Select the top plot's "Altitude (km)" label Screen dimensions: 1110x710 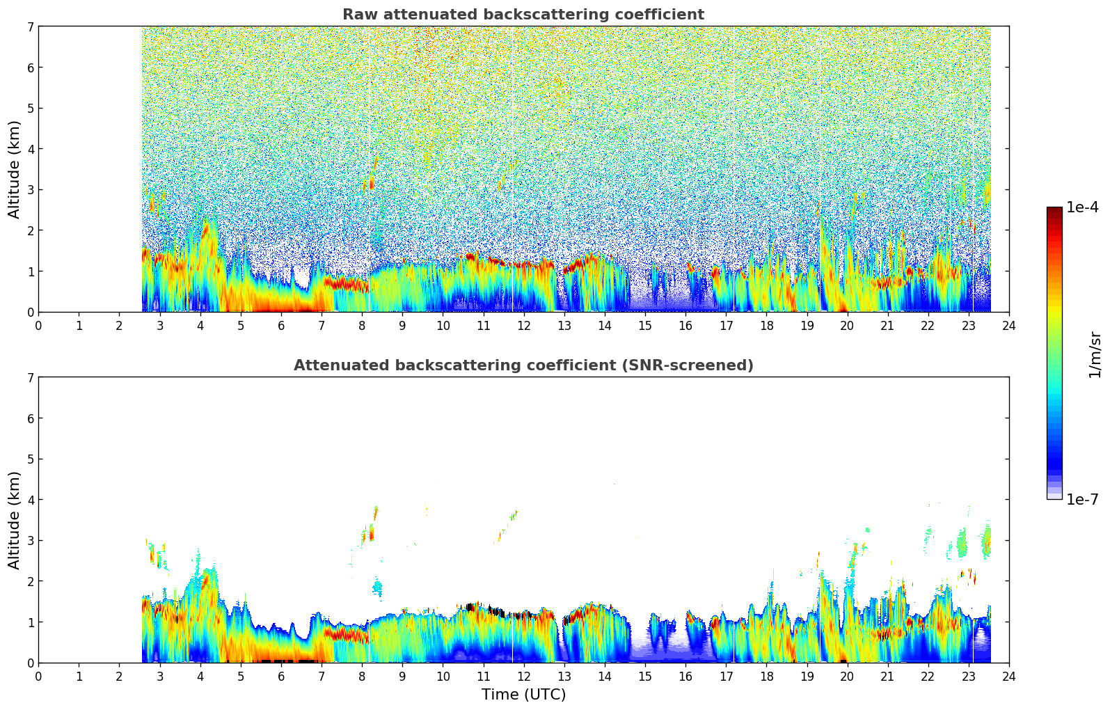[x=15, y=169]
